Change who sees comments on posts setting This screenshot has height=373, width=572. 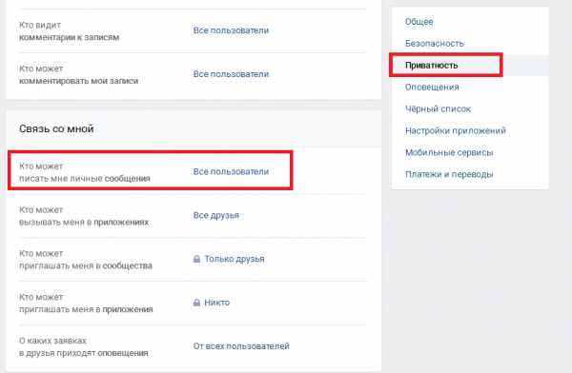(x=231, y=30)
